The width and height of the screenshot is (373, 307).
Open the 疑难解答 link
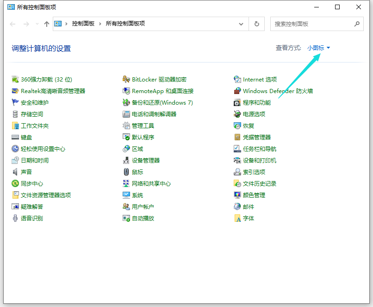click(x=32, y=207)
